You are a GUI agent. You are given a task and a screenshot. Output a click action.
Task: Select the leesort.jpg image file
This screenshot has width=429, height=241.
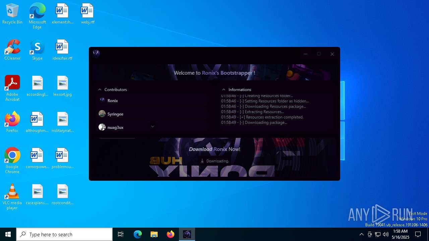[x=62, y=86]
